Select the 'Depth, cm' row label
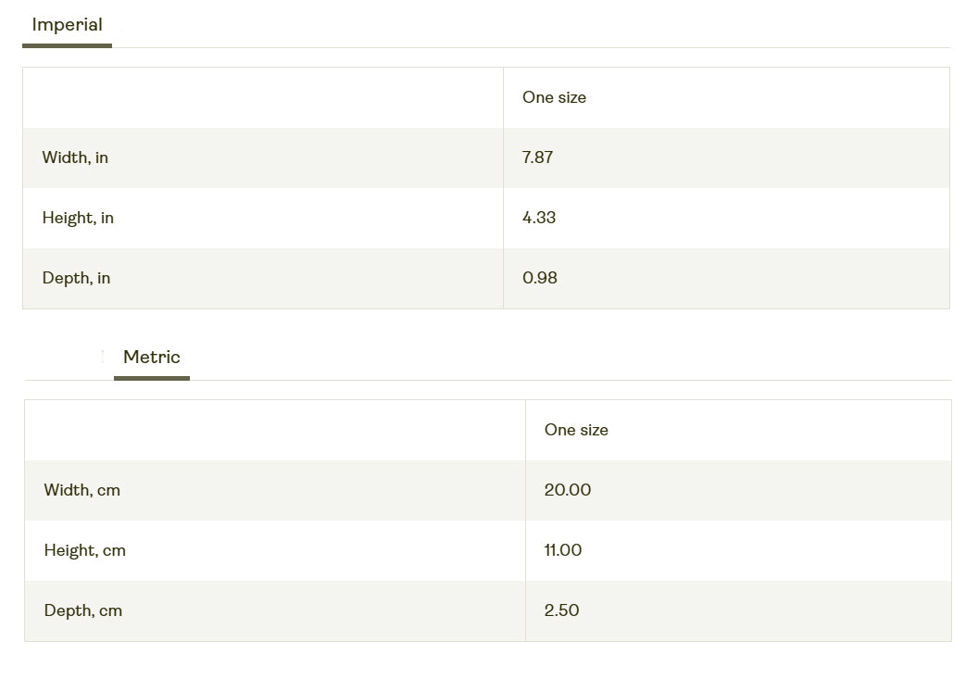966x679 pixels. tap(82, 610)
